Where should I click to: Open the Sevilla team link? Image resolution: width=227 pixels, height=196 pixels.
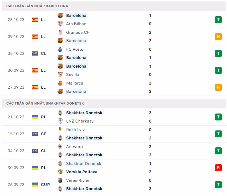point(73,75)
